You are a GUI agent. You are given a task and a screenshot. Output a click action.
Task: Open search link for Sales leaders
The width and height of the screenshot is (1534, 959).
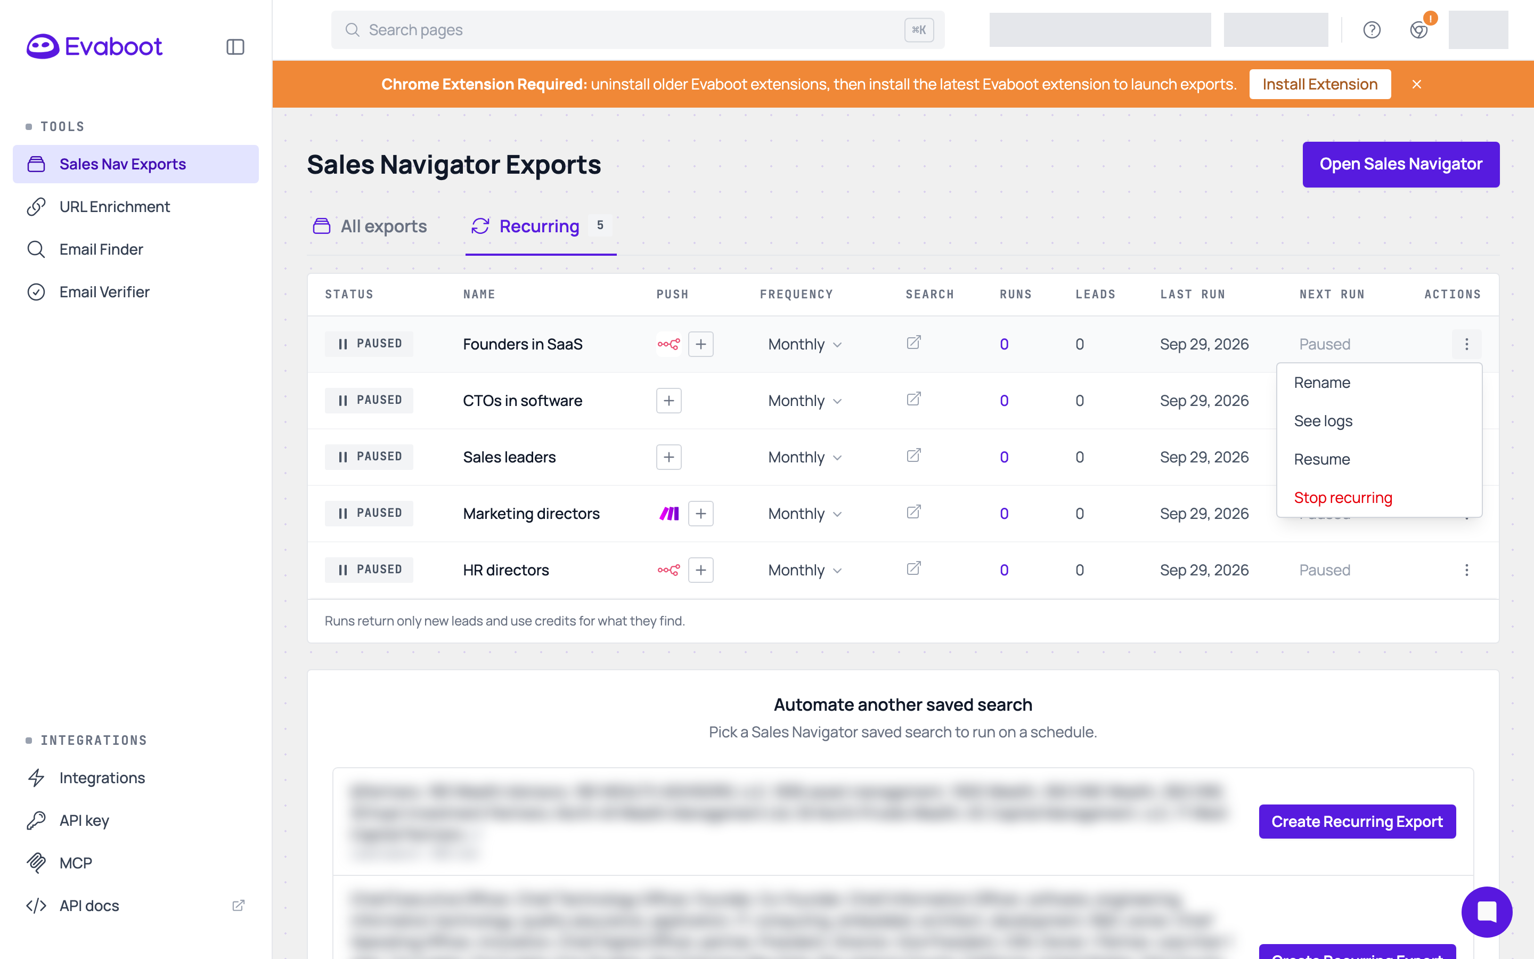tap(913, 456)
